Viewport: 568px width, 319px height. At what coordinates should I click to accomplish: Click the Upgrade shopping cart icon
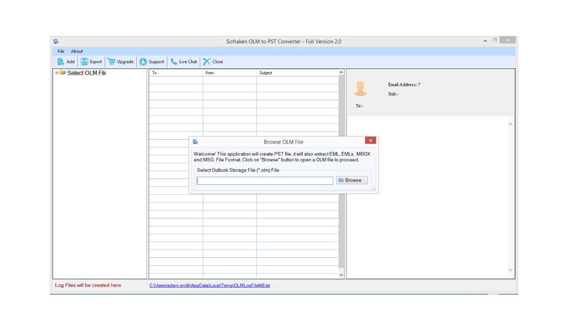click(112, 62)
